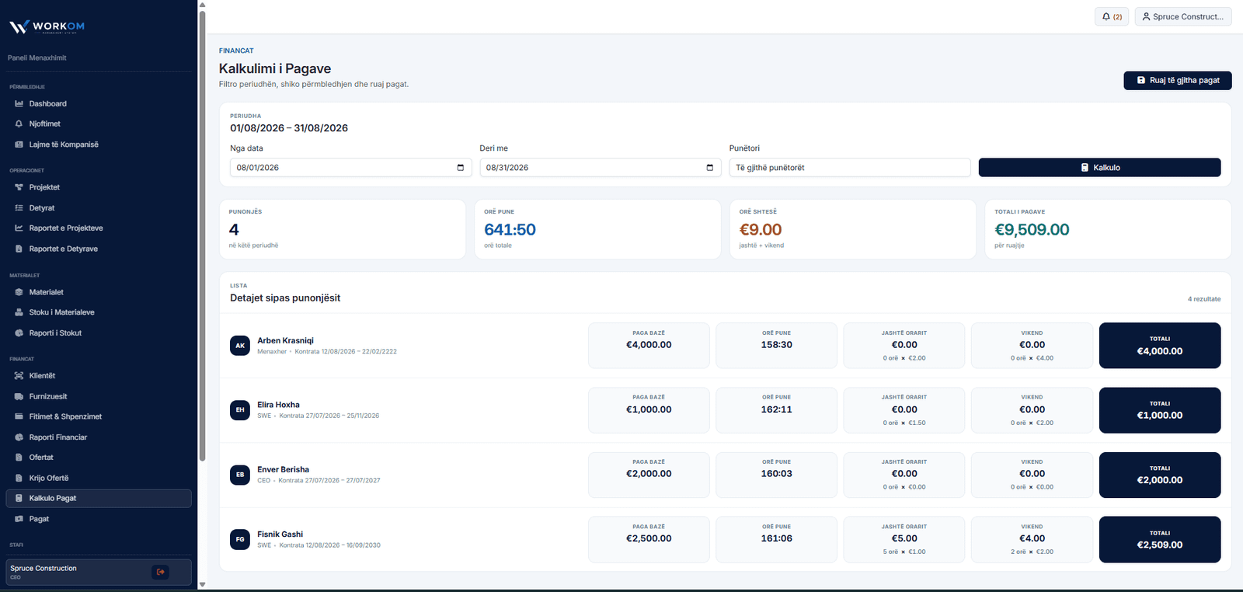1243x592 pixels.
Task: Click Ruaj të gjitha pagat button
Action: tap(1178, 80)
